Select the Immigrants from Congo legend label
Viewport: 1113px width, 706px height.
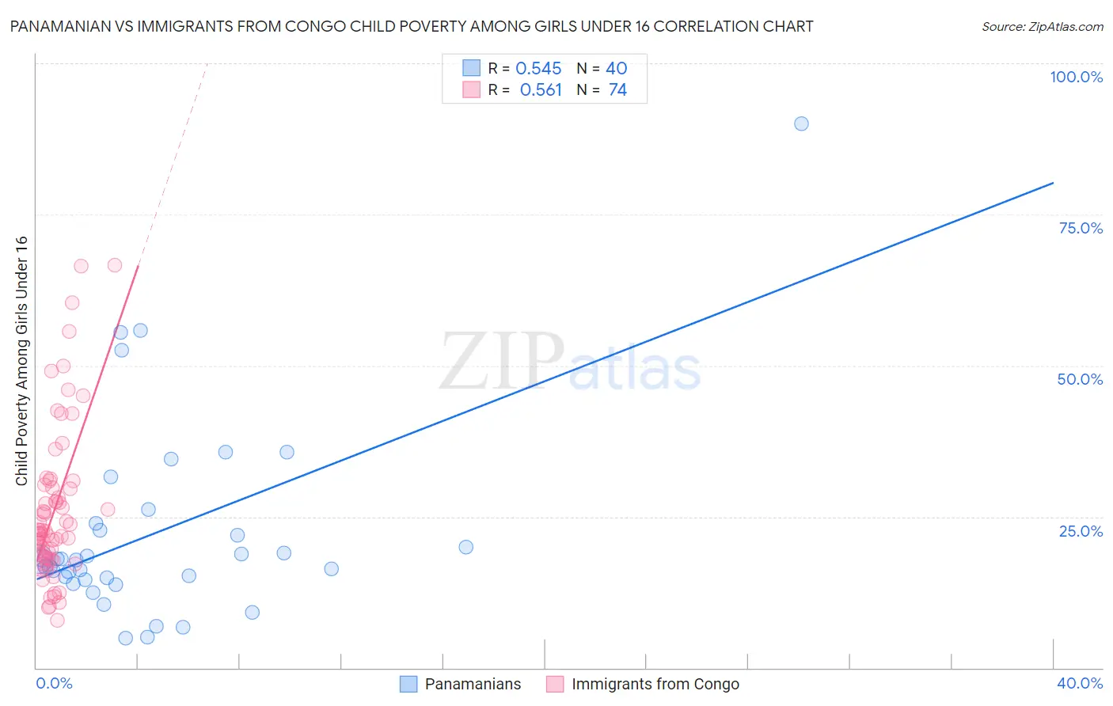tap(655, 684)
